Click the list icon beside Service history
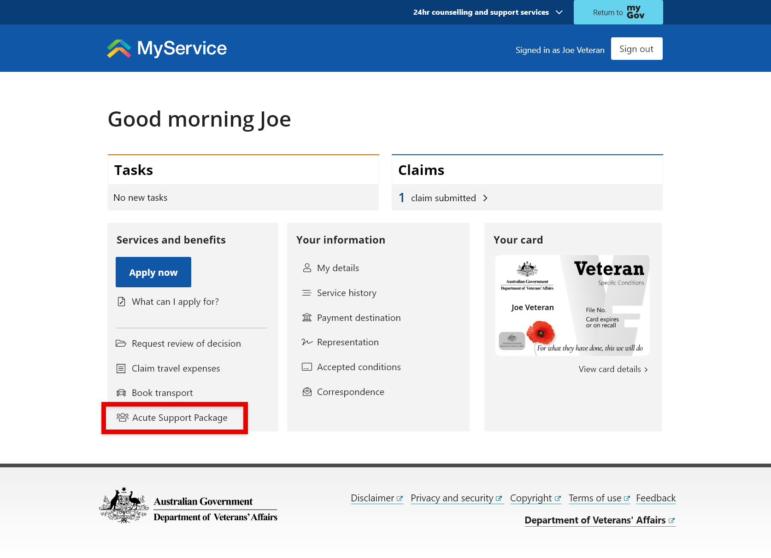The width and height of the screenshot is (771, 558). click(307, 293)
